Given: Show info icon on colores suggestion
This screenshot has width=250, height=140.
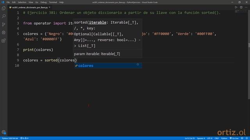Looking at the screenshot, I should (138, 64).
